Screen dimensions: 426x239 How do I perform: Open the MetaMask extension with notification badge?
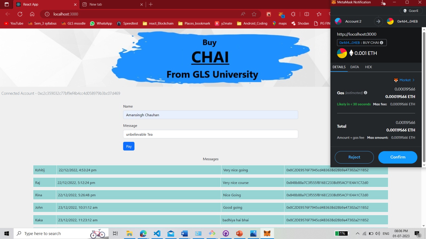click(x=281, y=14)
